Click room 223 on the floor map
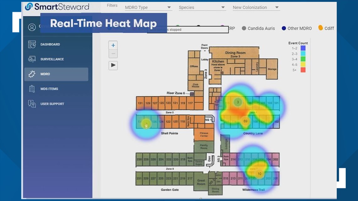Image resolution: width=358 pixels, height=201 pixels. coord(169,178)
